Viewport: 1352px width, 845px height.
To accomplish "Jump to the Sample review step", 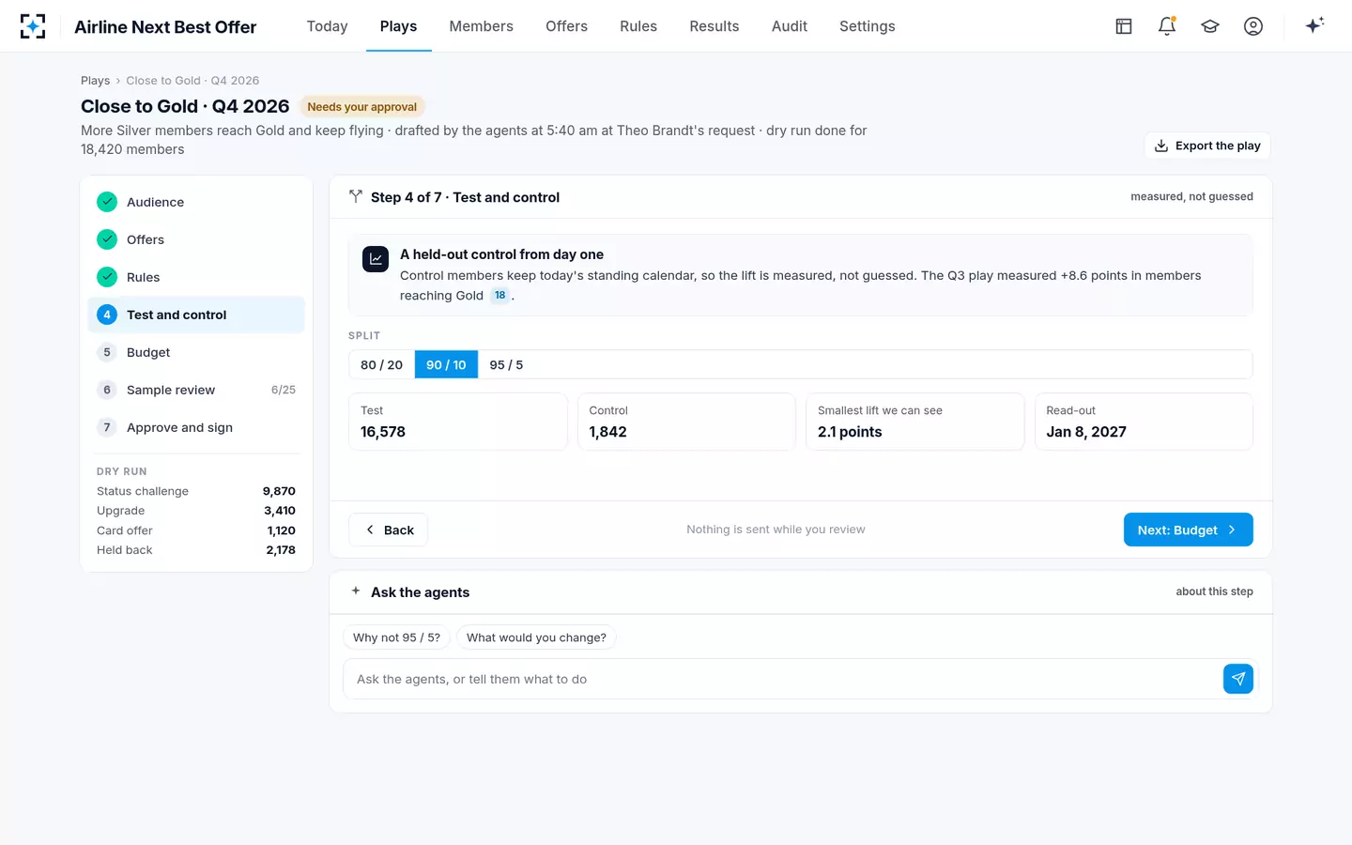I will point(196,390).
